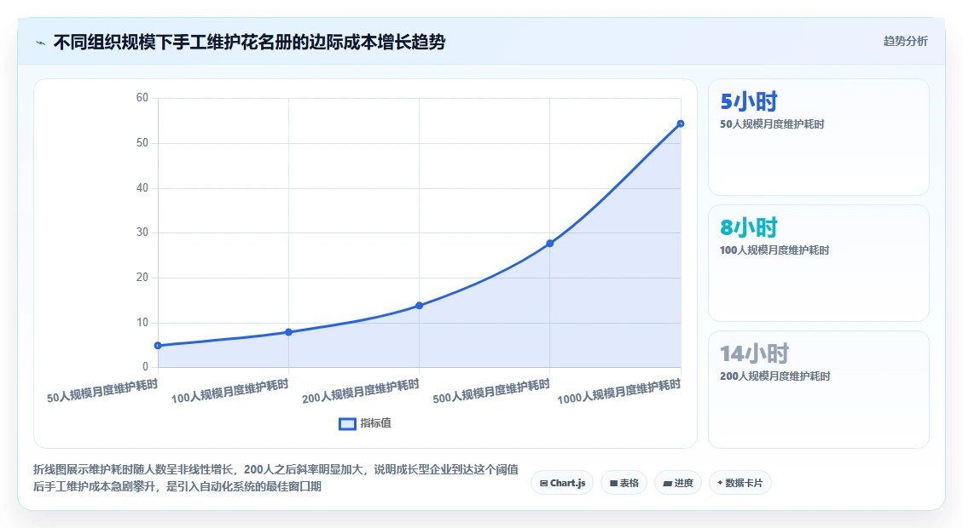Click the lightning icon beside the title
This screenshot has height=528, width=963.
point(41,43)
